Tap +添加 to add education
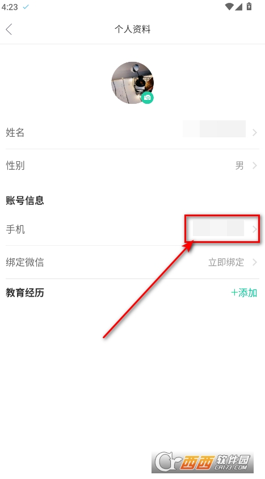The width and height of the screenshot is (265, 479). (x=244, y=293)
